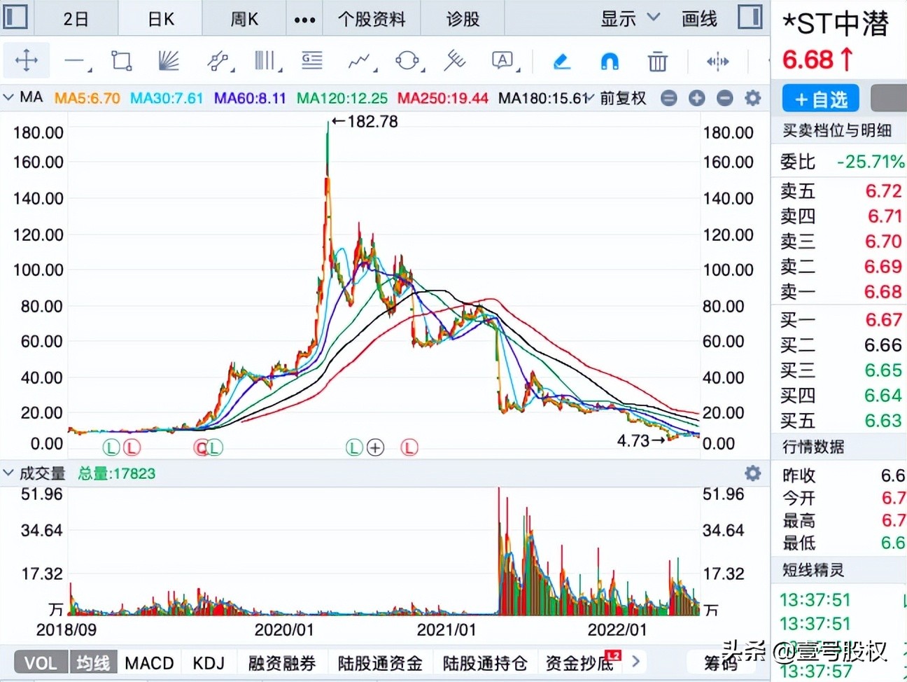Select the horizontal line drawing tool

coord(74,61)
